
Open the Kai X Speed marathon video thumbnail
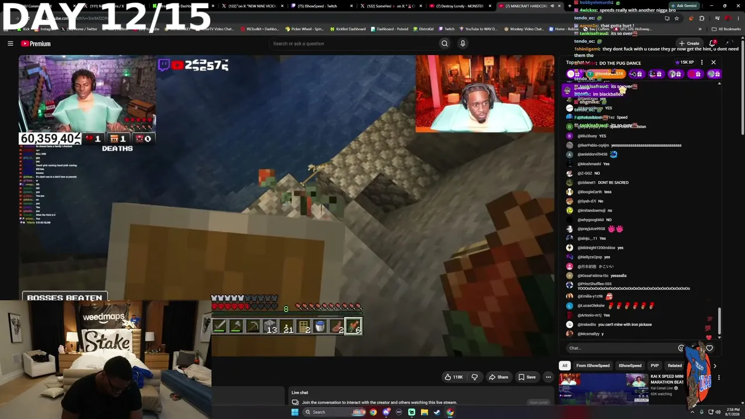point(604,388)
